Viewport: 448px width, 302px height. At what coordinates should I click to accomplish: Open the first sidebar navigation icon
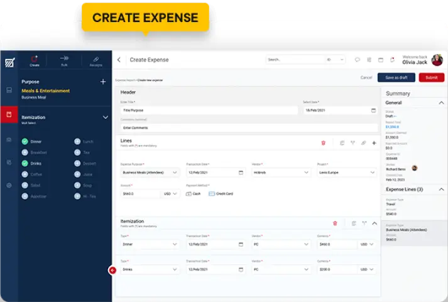click(x=9, y=90)
